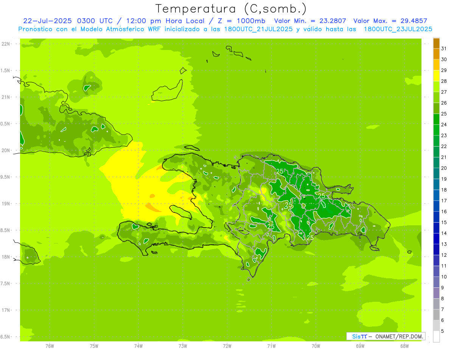This screenshot has width=454, height=351.
Task: Click the legend swatch between 30 and 31
Action: [x=436, y=54]
